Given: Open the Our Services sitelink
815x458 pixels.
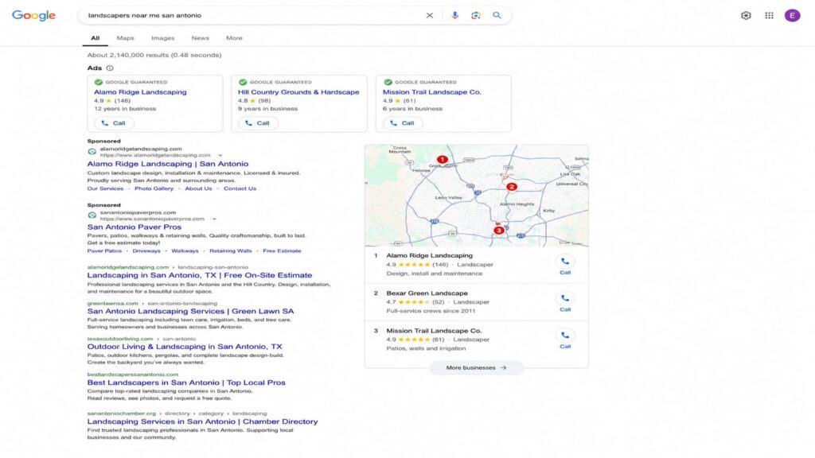Looking at the screenshot, I should [106, 188].
